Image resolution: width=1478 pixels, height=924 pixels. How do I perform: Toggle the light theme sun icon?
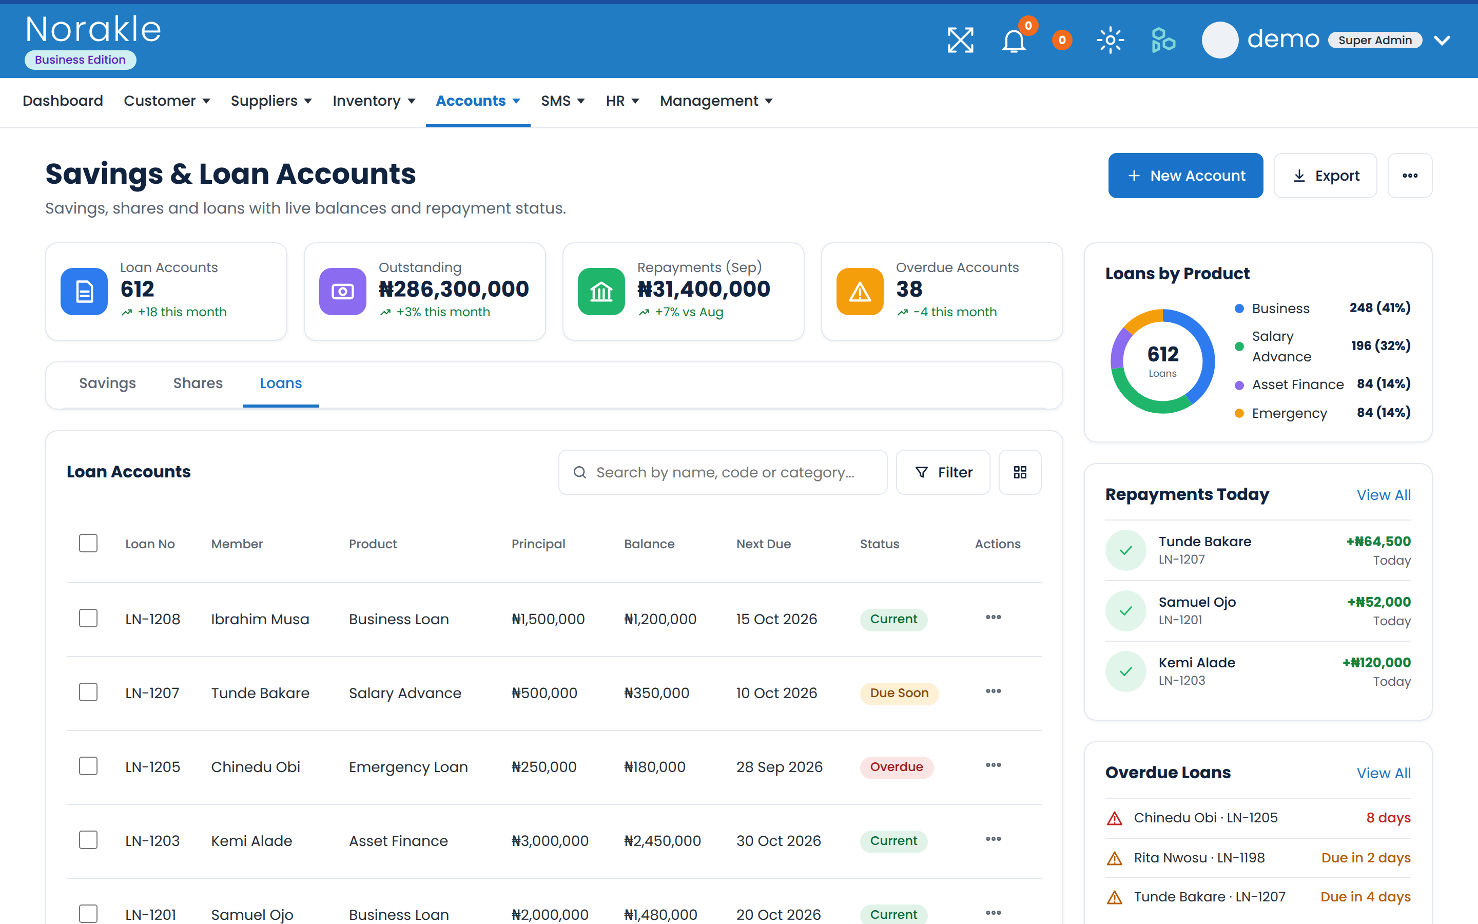coord(1111,41)
